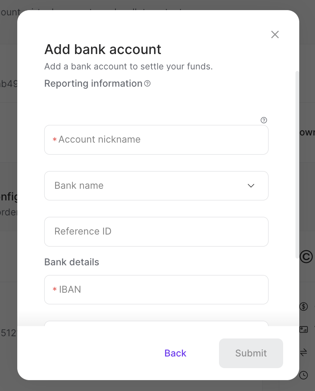
Task: Open the Bank name dropdown
Action: coord(156,185)
